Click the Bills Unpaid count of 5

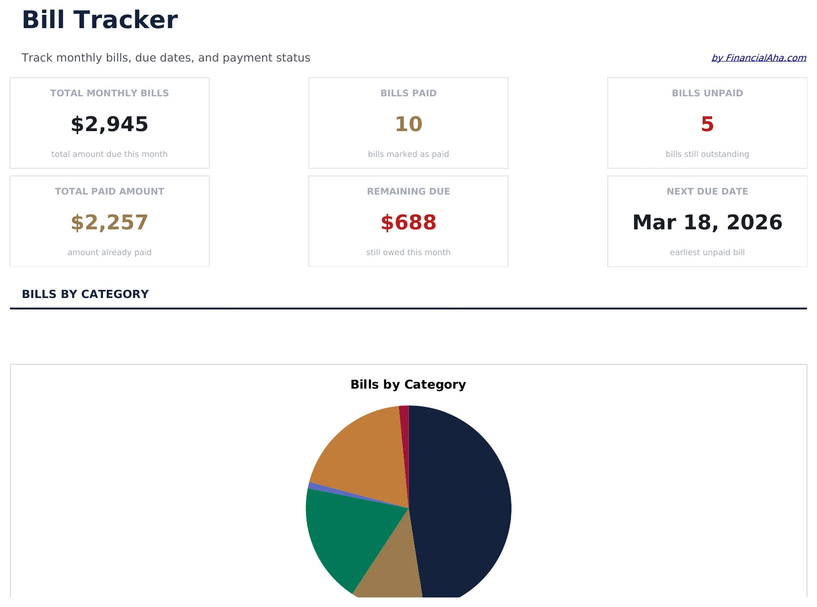706,124
